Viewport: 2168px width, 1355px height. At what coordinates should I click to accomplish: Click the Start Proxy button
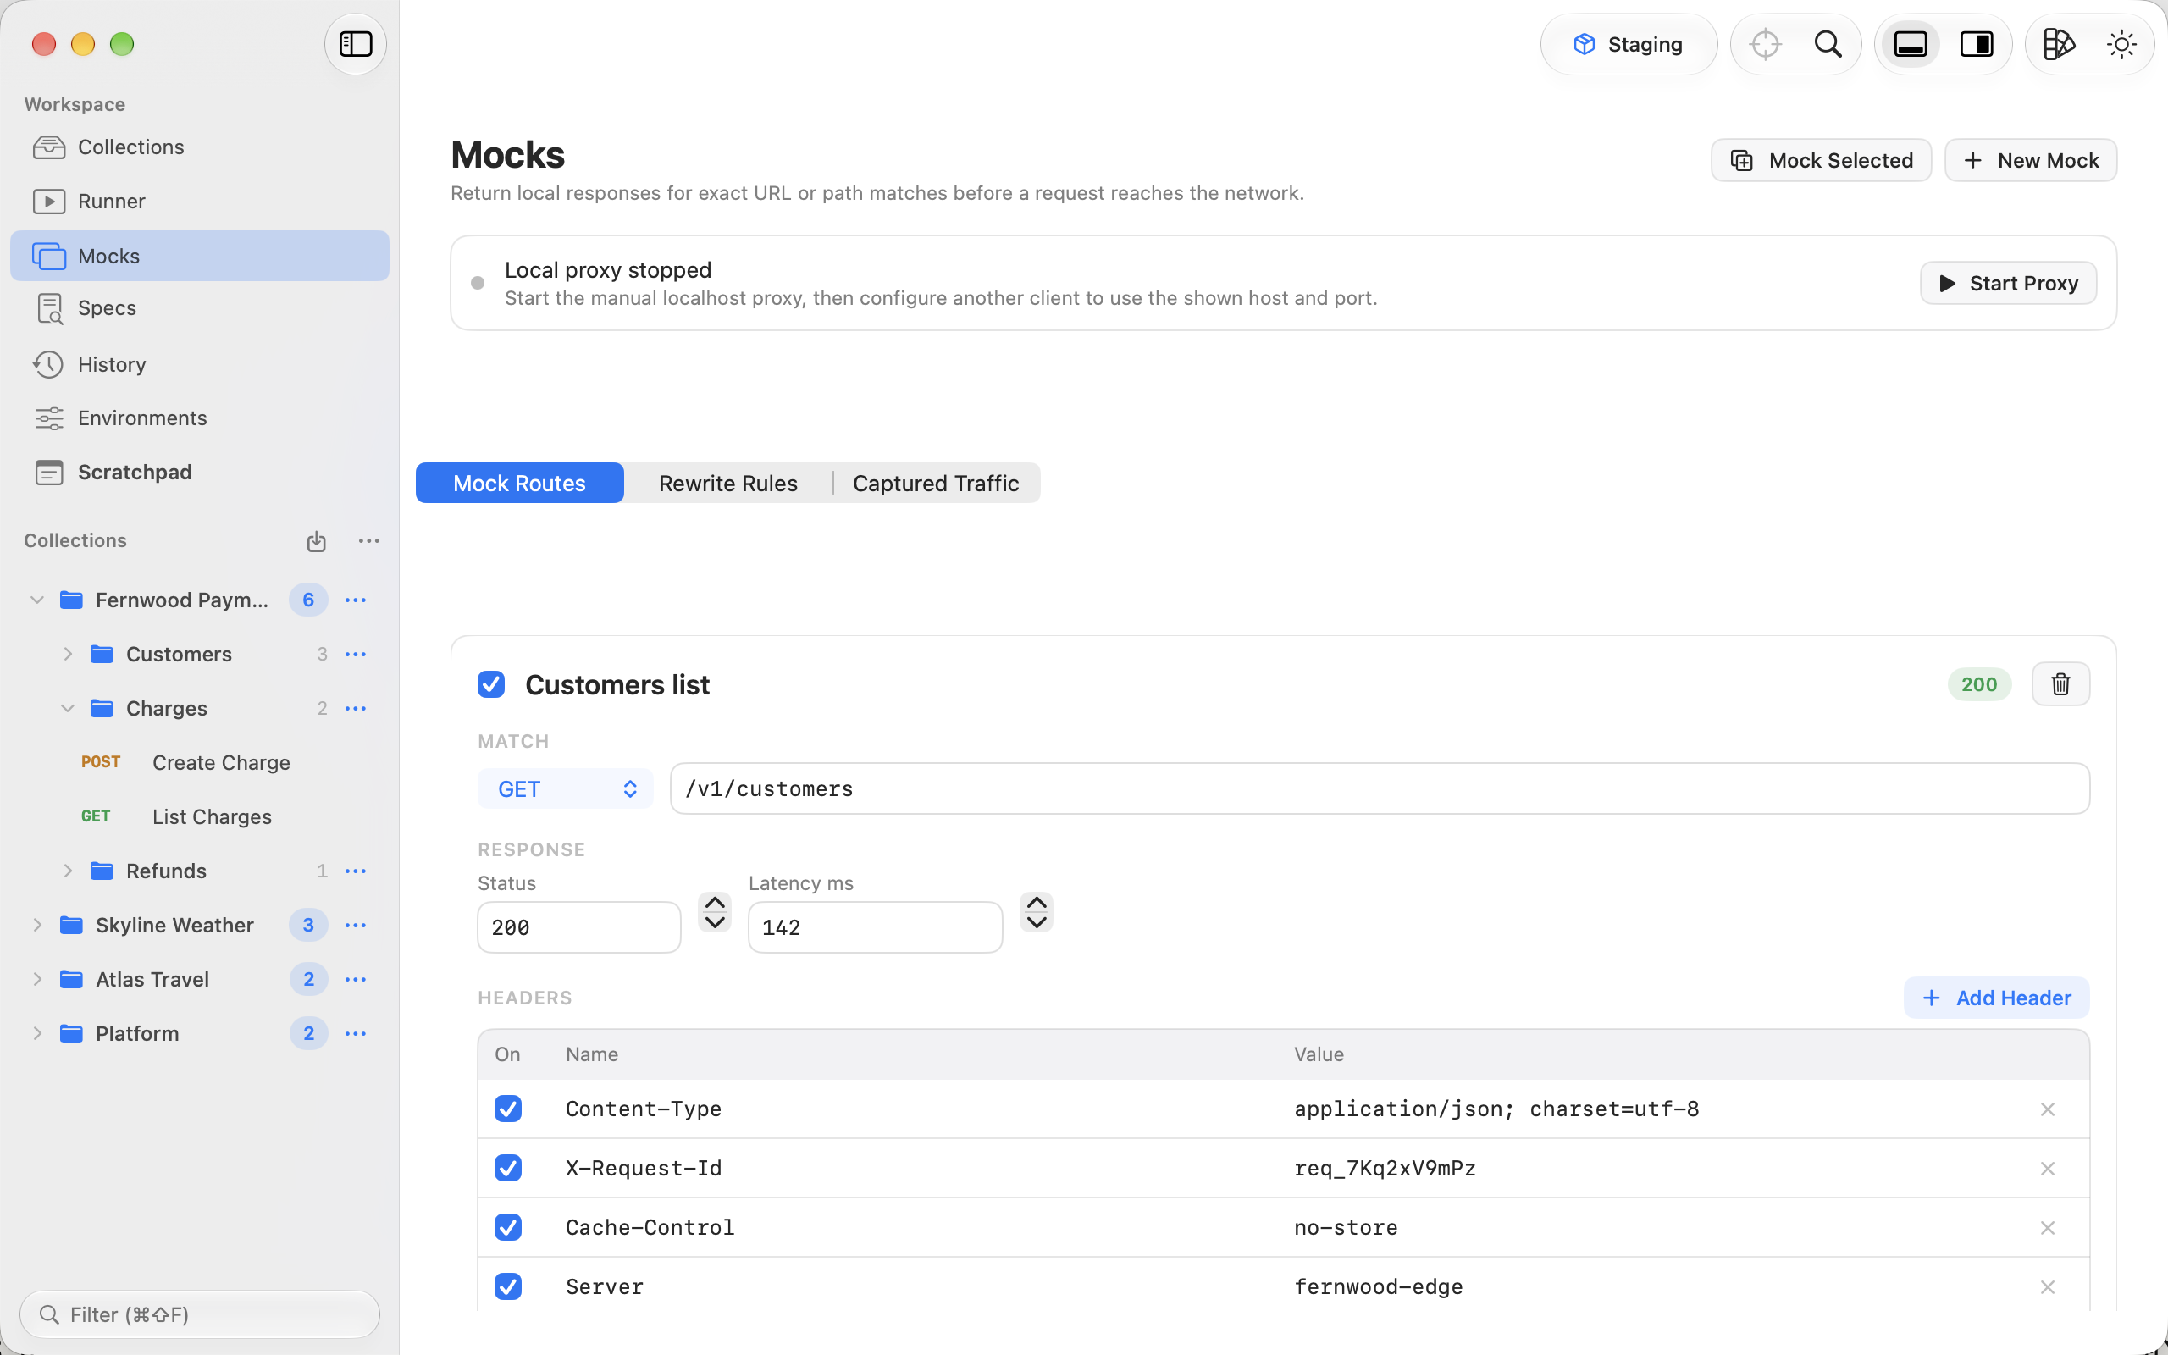(2008, 283)
